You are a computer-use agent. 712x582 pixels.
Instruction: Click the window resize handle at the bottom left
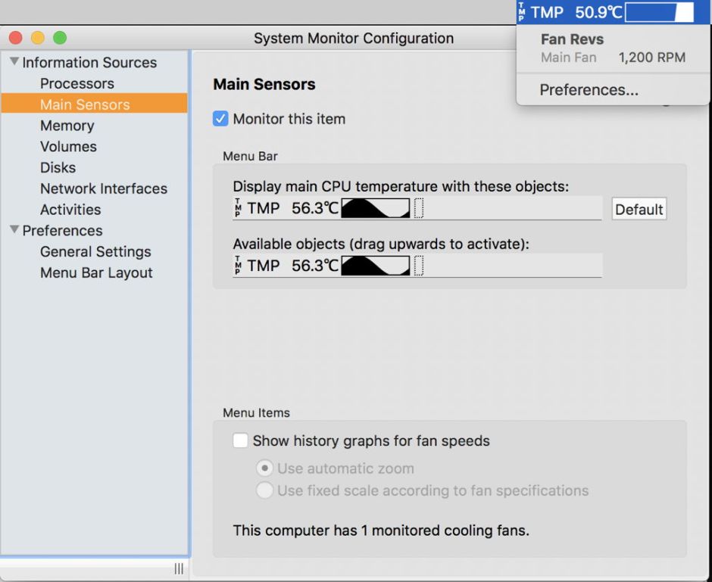tap(179, 568)
